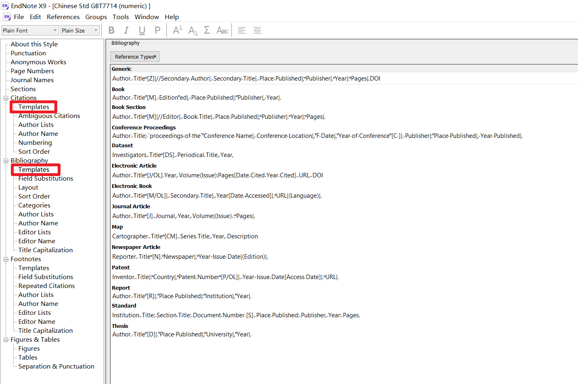
Task: Select Repeated Citations under Footnotes
Action: pos(46,286)
